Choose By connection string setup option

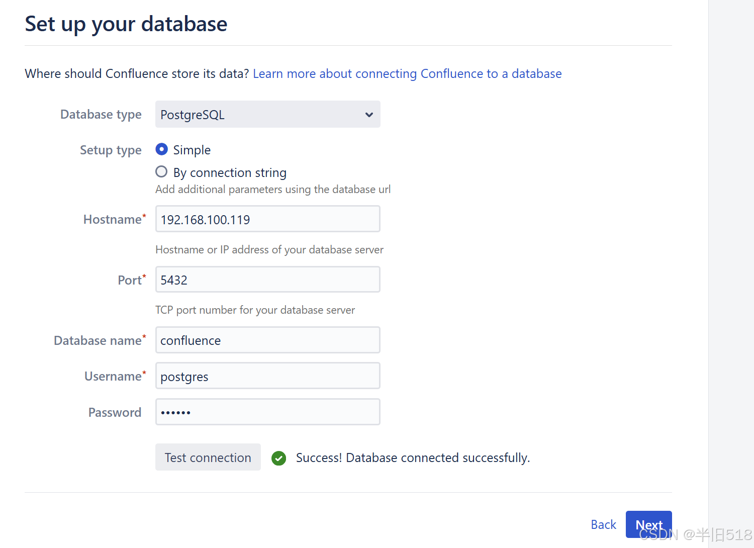pos(161,172)
